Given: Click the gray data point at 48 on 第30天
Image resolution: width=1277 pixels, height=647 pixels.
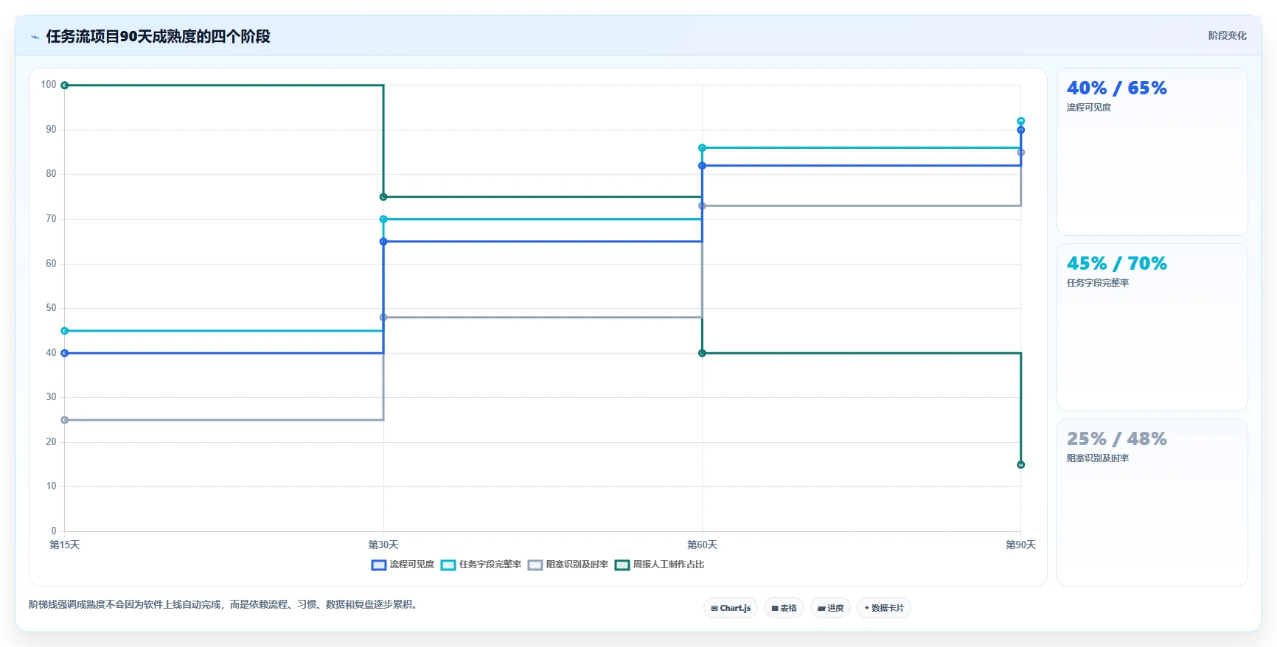Looking at the screenshot, I should 383,318.
